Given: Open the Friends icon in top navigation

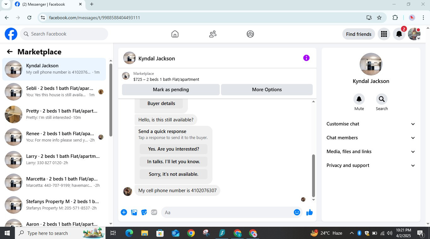Looking at the screenshot, I should click(213, 34).
